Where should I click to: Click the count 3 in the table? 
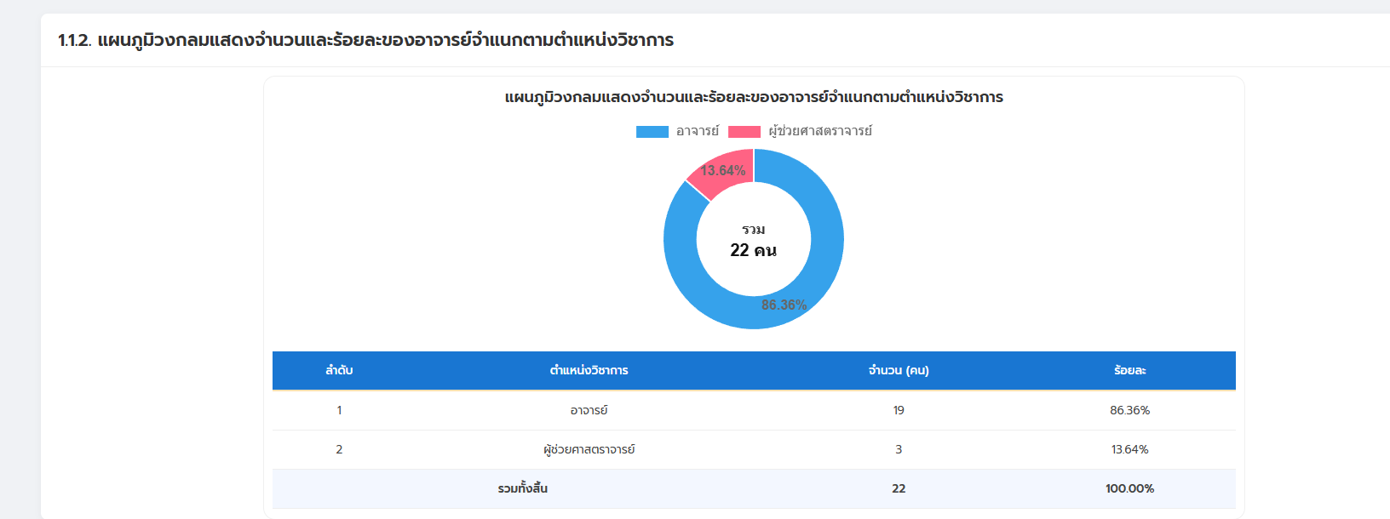coord(899,449)
